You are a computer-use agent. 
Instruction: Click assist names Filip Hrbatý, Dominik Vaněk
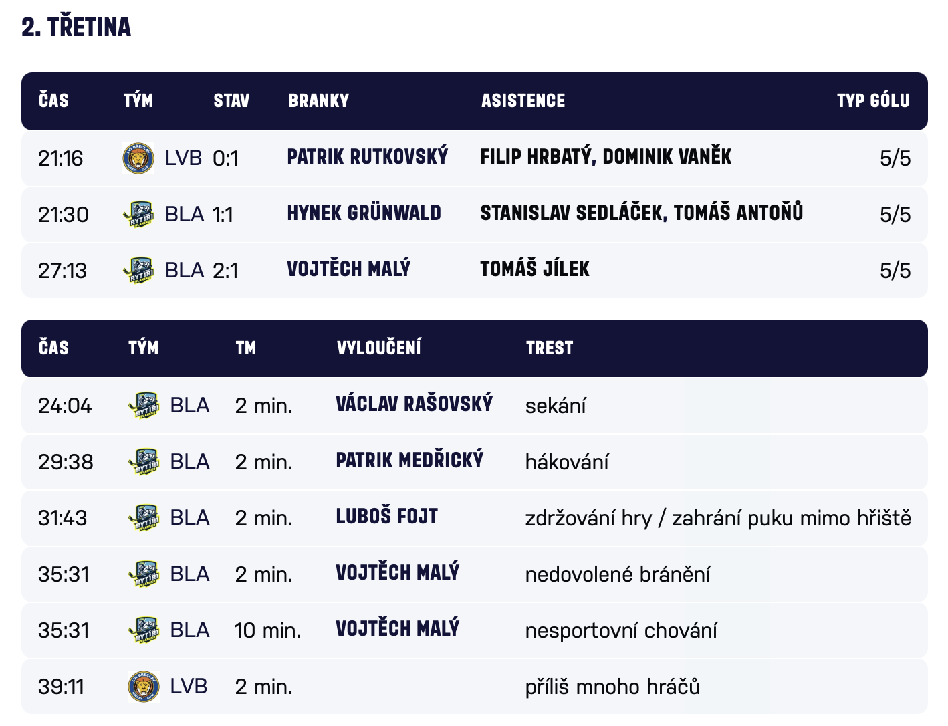tap(606, 157)
